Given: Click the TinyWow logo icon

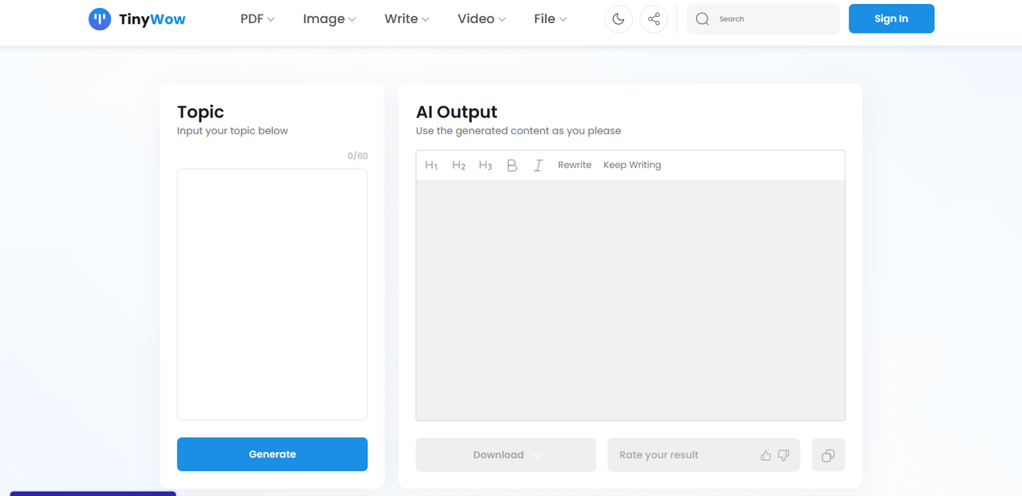Looking at the screenshot, I should point(100,19).
